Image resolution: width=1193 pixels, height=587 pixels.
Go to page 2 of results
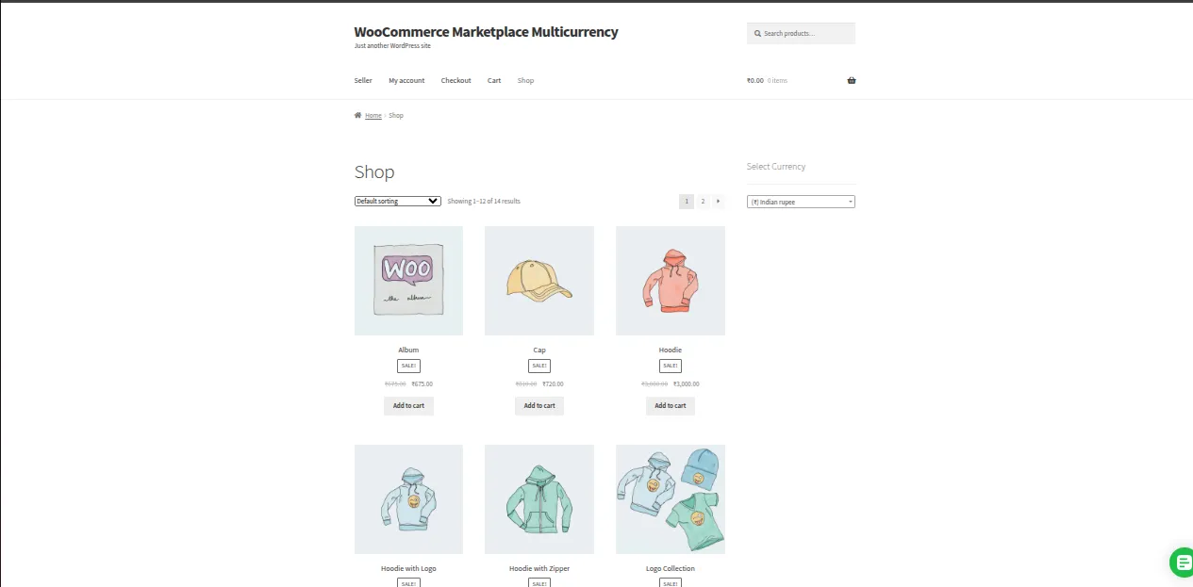pyautogui.click(x=703, y=201)
